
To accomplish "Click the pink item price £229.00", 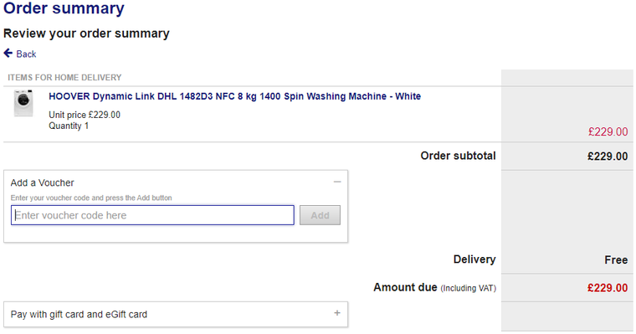I will (608, 131).
